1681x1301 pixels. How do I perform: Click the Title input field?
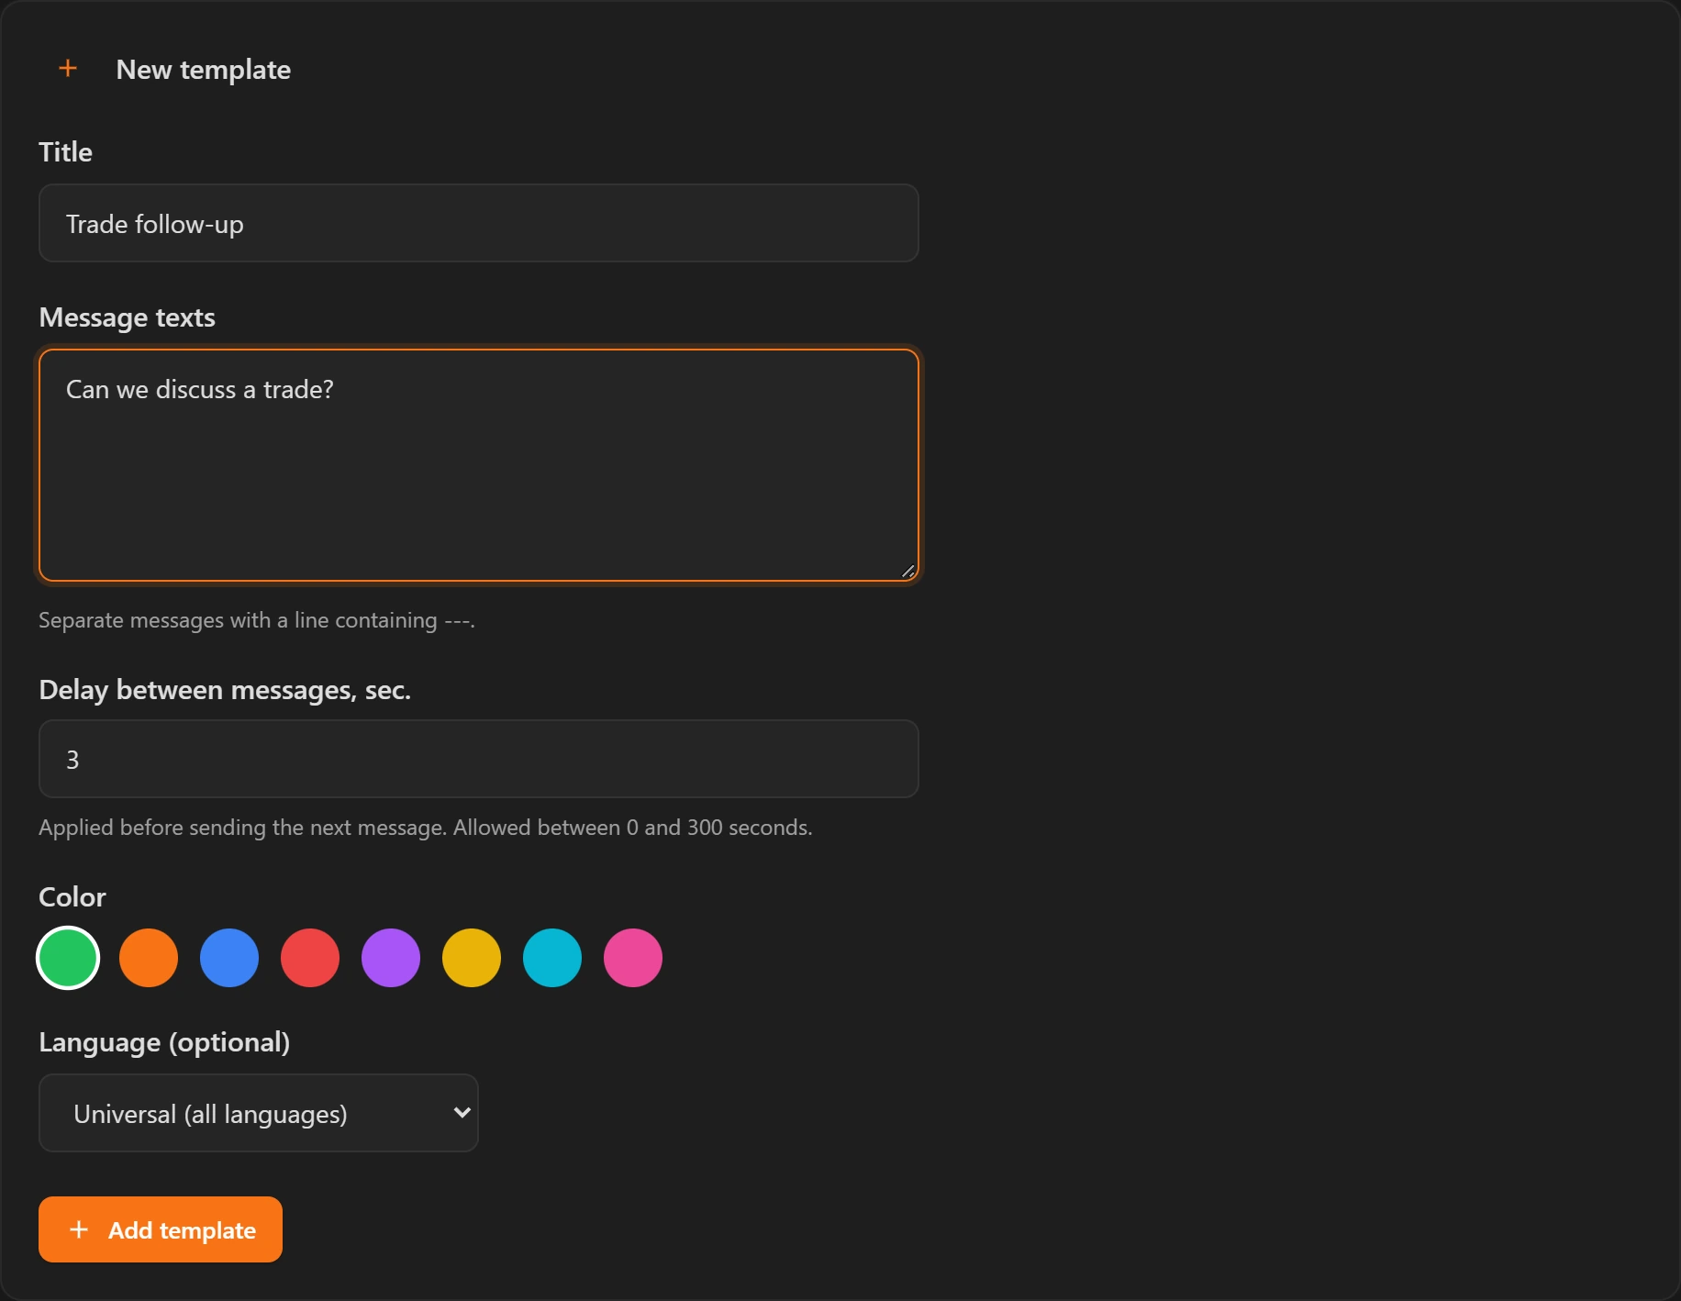point(478,223)
